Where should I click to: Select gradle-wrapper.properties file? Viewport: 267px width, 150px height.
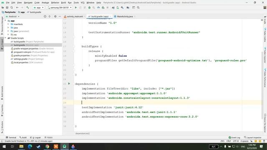pyautogui.click(x=32, y=48)
